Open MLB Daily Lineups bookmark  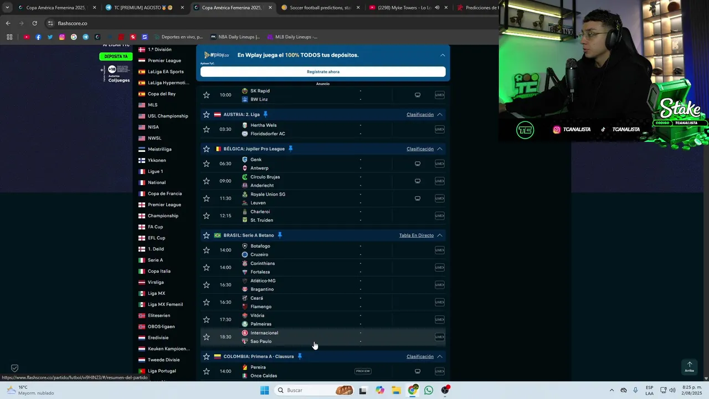292,37
